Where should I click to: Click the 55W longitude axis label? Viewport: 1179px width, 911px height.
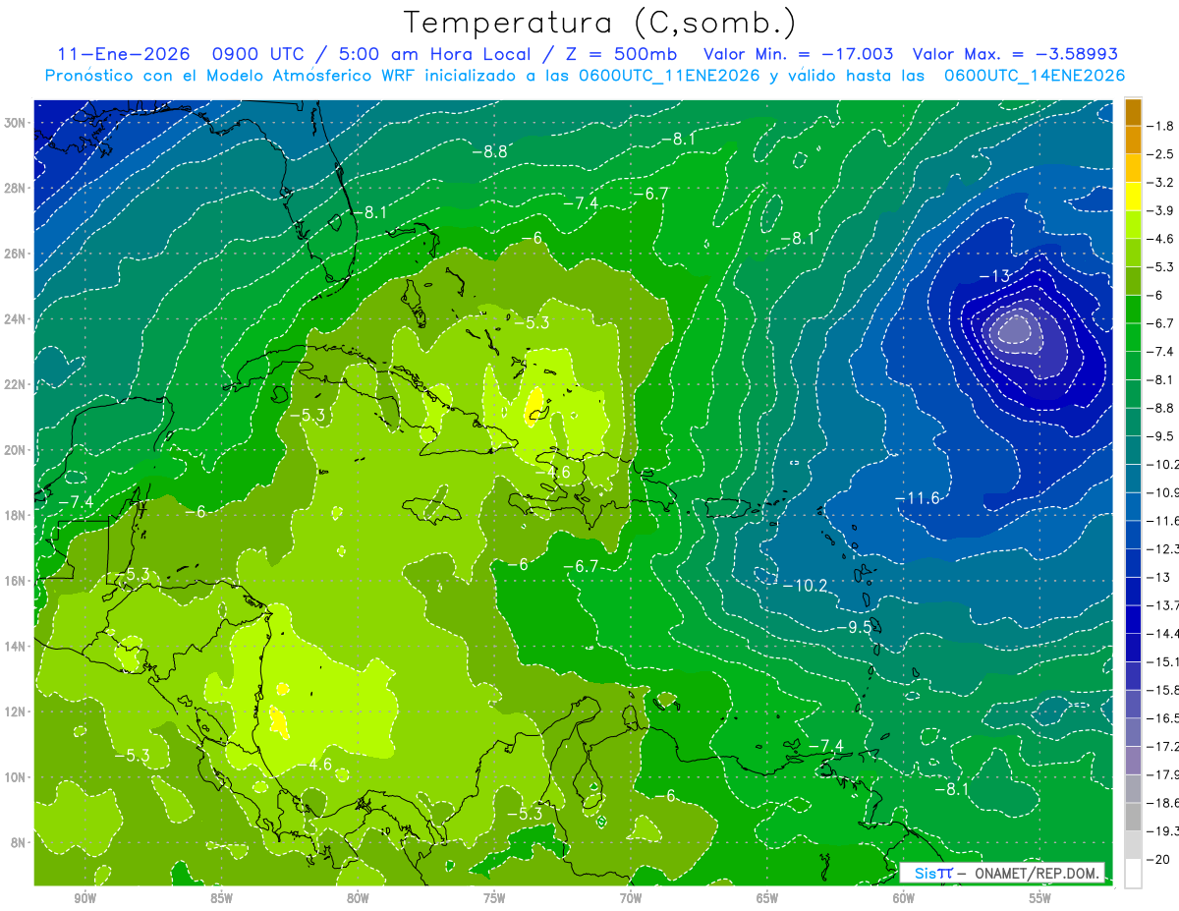tap(1040, 898)
